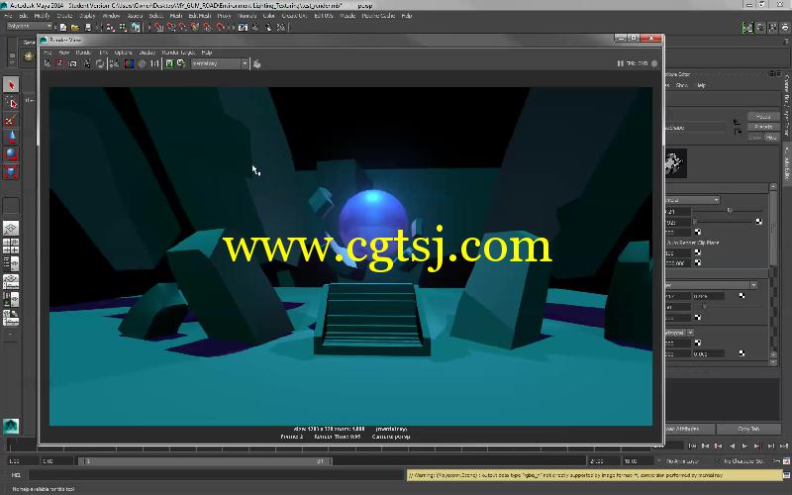Open the Script Editor icon beside the warning line
This screenshot has width=792, height=495.
[786, 475]
